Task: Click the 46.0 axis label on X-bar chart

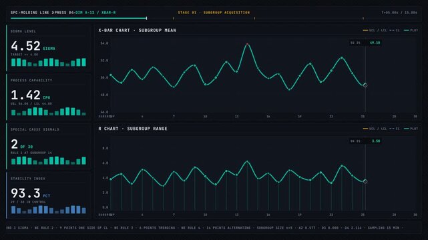Action: point(104,112)
